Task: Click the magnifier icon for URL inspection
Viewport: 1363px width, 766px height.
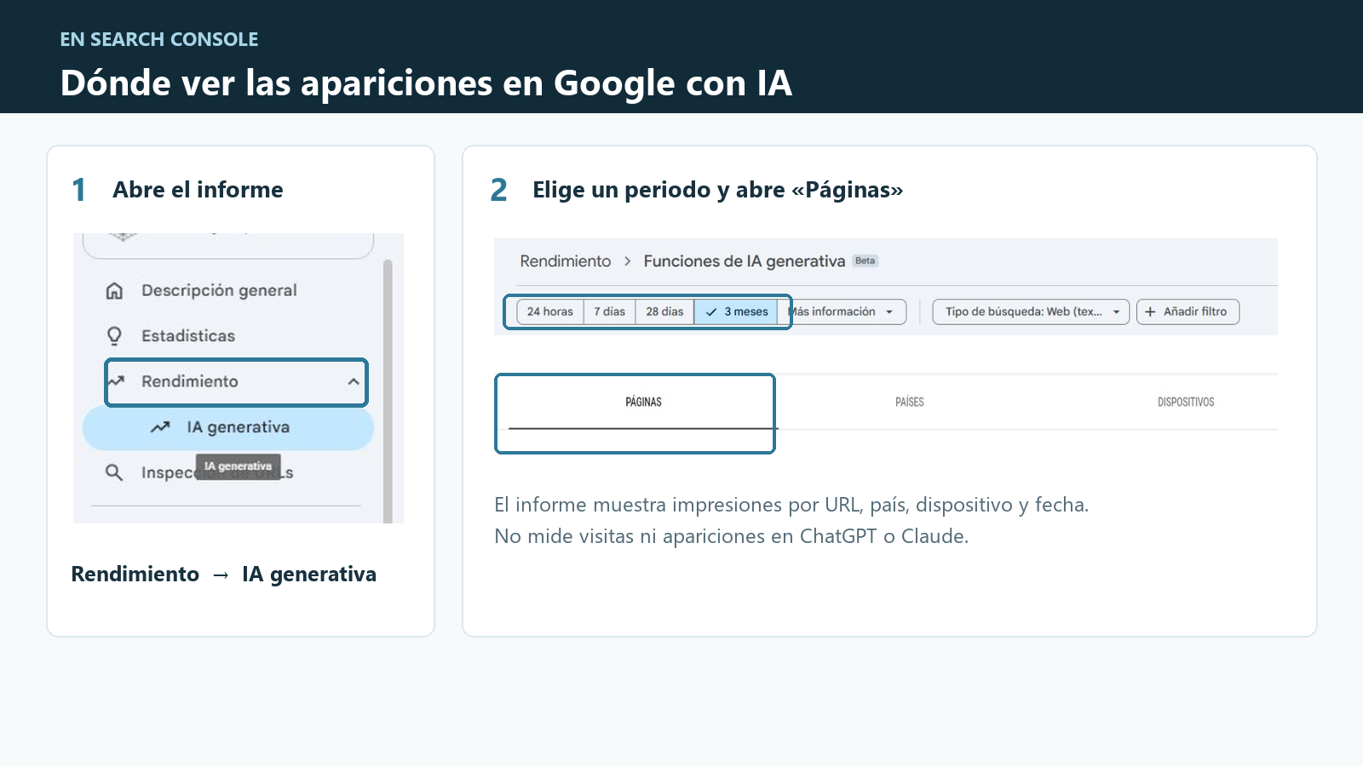Action: (114, 472)
